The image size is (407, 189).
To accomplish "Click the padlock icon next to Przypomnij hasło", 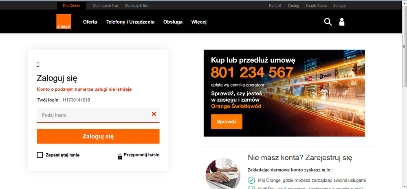I will point(120,156).
